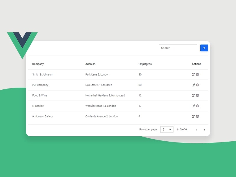Open the rows per page dropdown

[167, 130]
